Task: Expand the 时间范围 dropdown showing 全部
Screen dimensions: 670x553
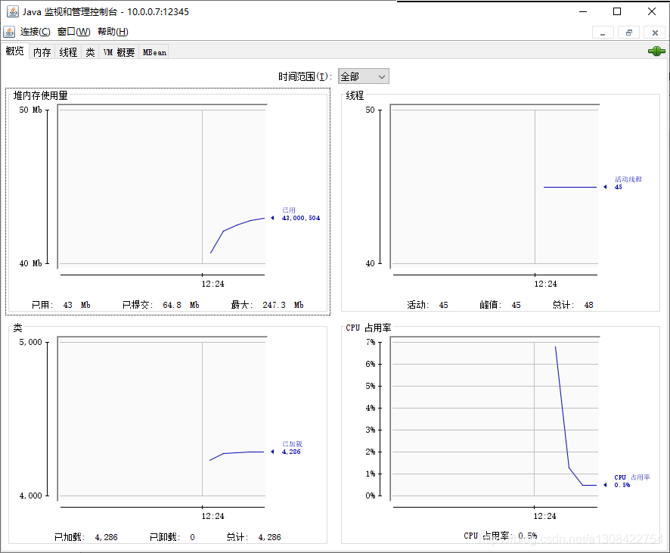Action: click(x=363, y=76)
